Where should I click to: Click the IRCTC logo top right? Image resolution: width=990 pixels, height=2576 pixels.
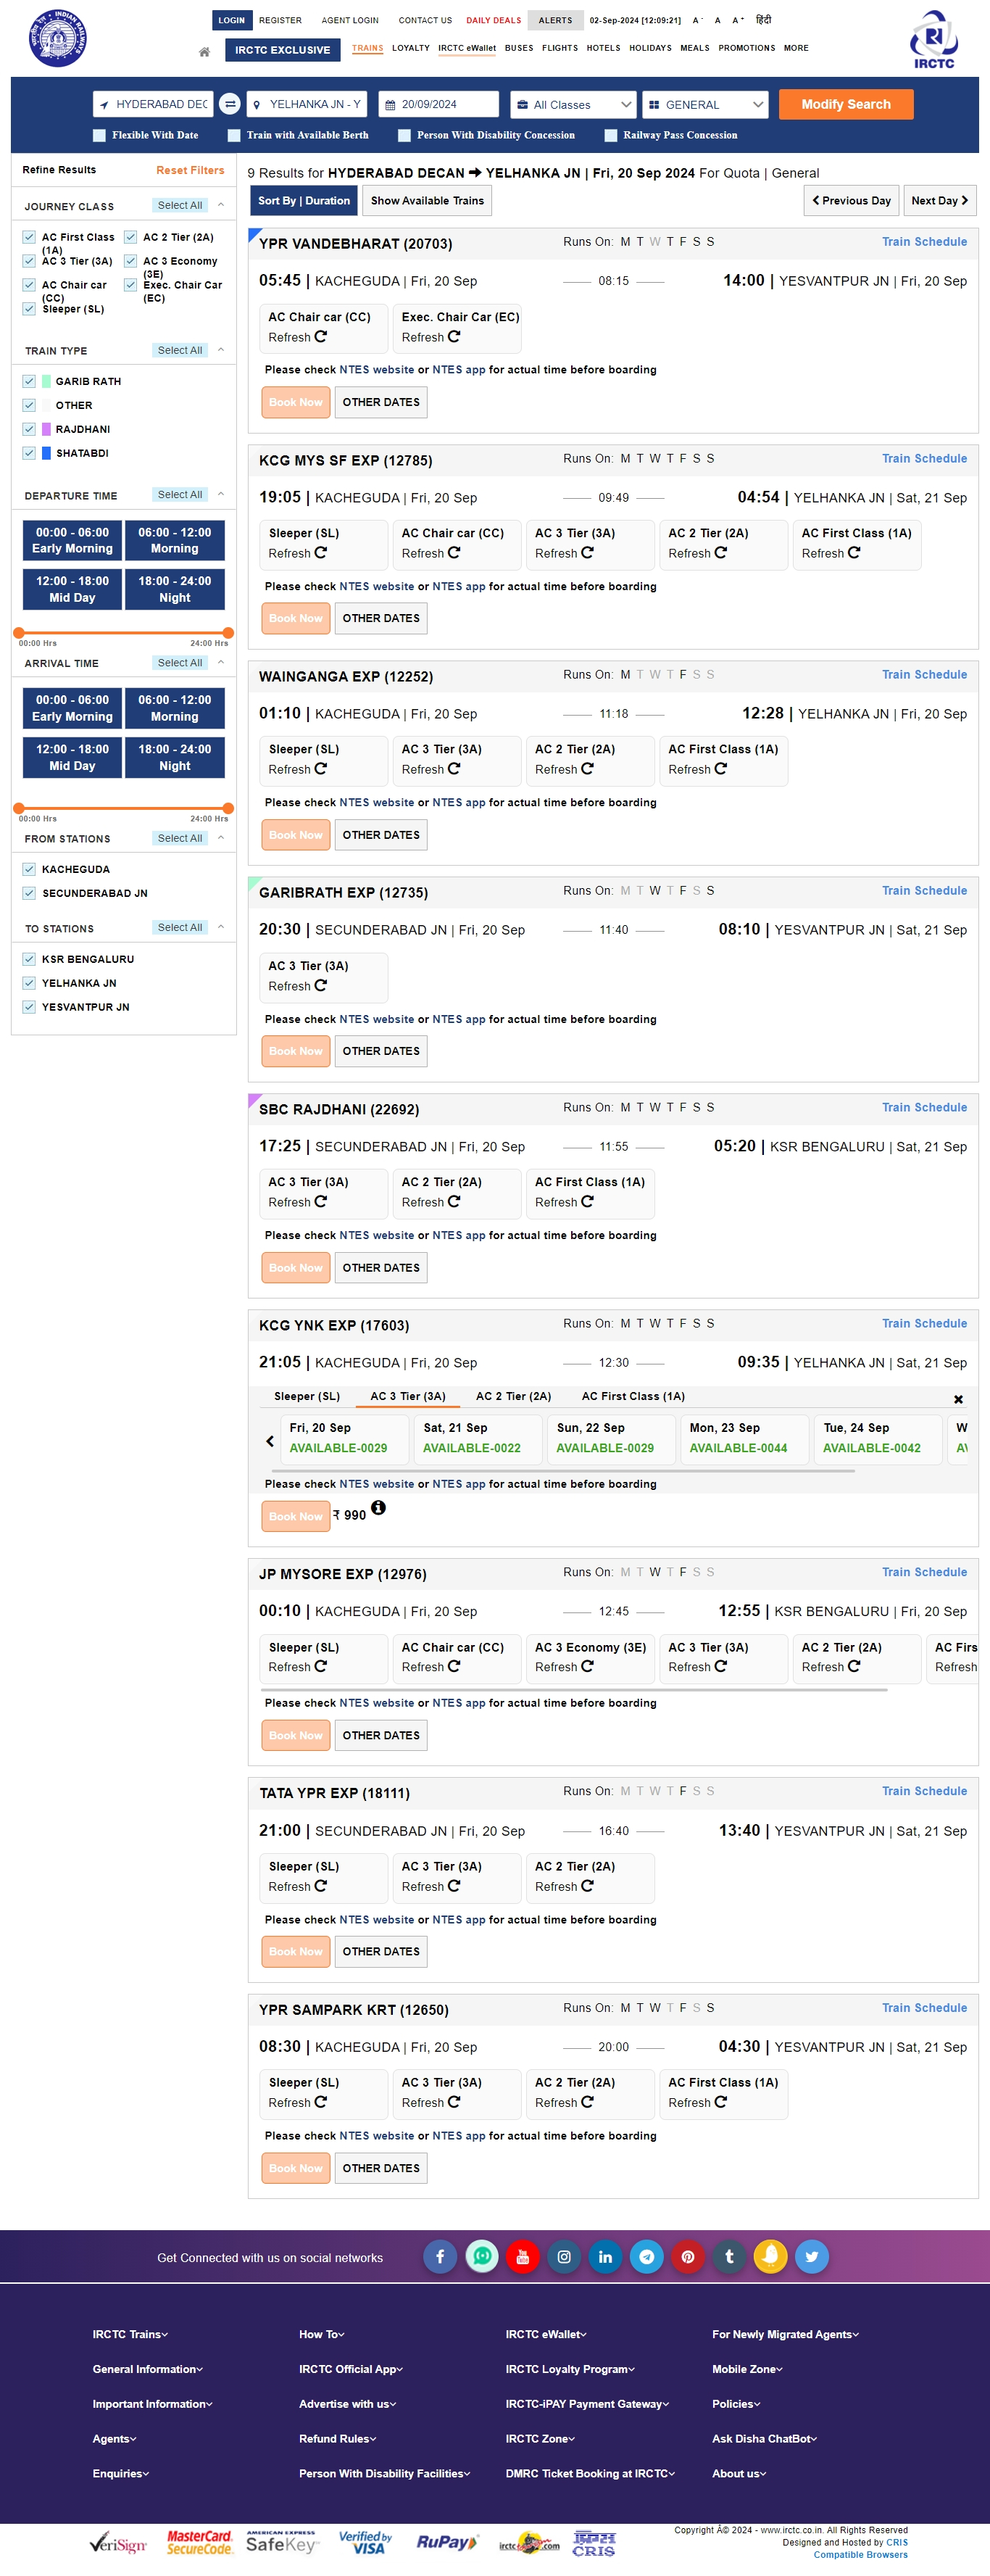pyautogui.click(x=933, y=39)
